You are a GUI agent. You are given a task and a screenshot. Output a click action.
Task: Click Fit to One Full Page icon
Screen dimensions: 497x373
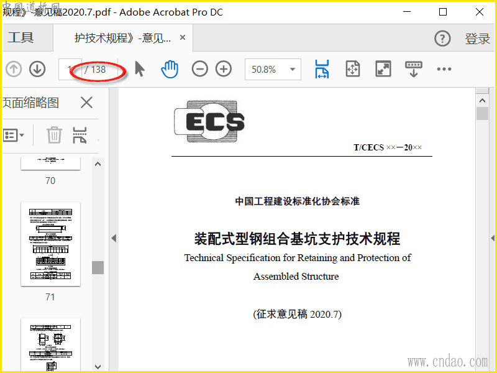click(353, 69)
